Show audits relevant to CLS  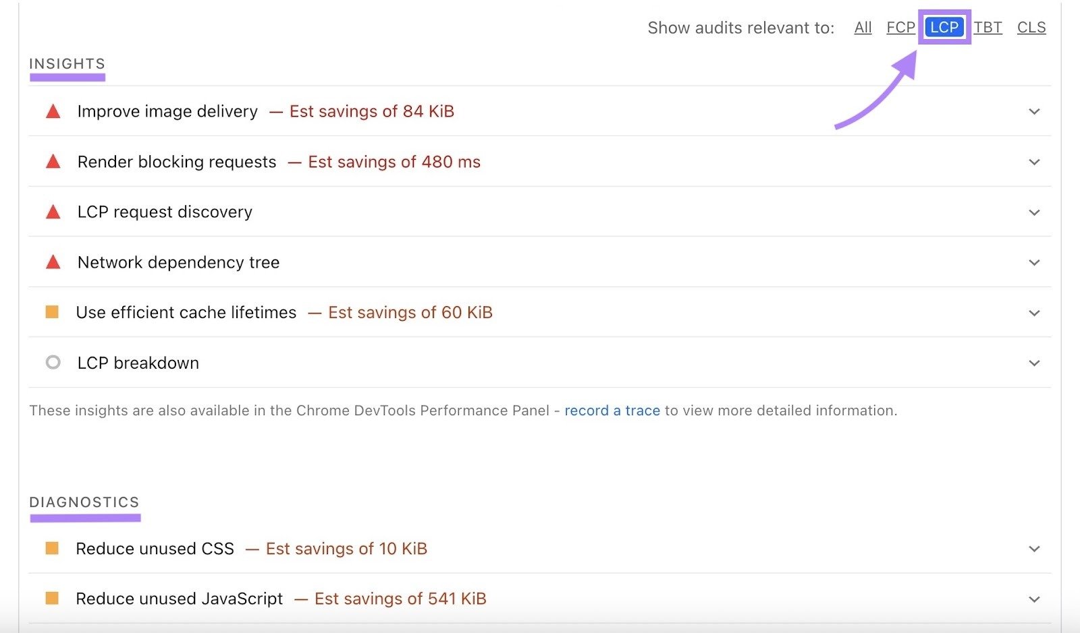pyautogui.click(x=1031, y=28)
